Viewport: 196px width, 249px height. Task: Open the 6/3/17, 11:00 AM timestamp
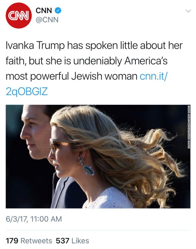point(34,219)
